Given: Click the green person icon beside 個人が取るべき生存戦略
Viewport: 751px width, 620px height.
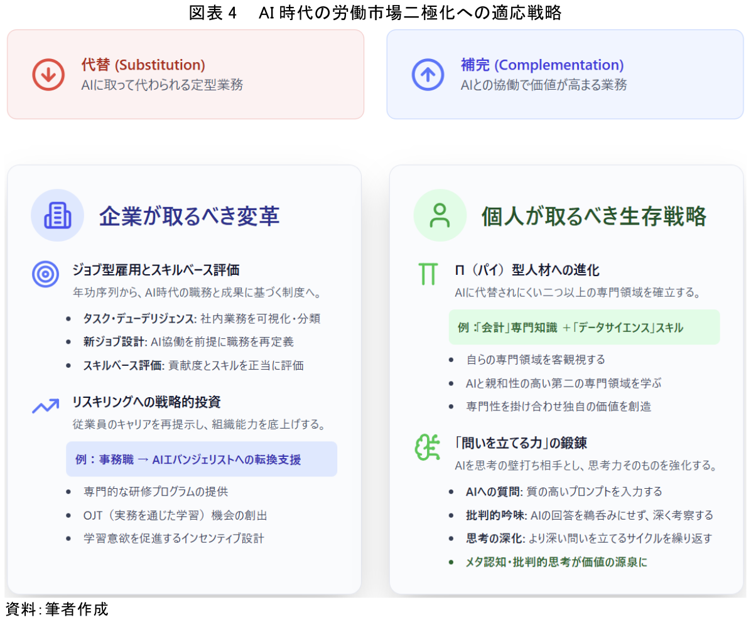Looking at the screenshot, I should point(440,216).
